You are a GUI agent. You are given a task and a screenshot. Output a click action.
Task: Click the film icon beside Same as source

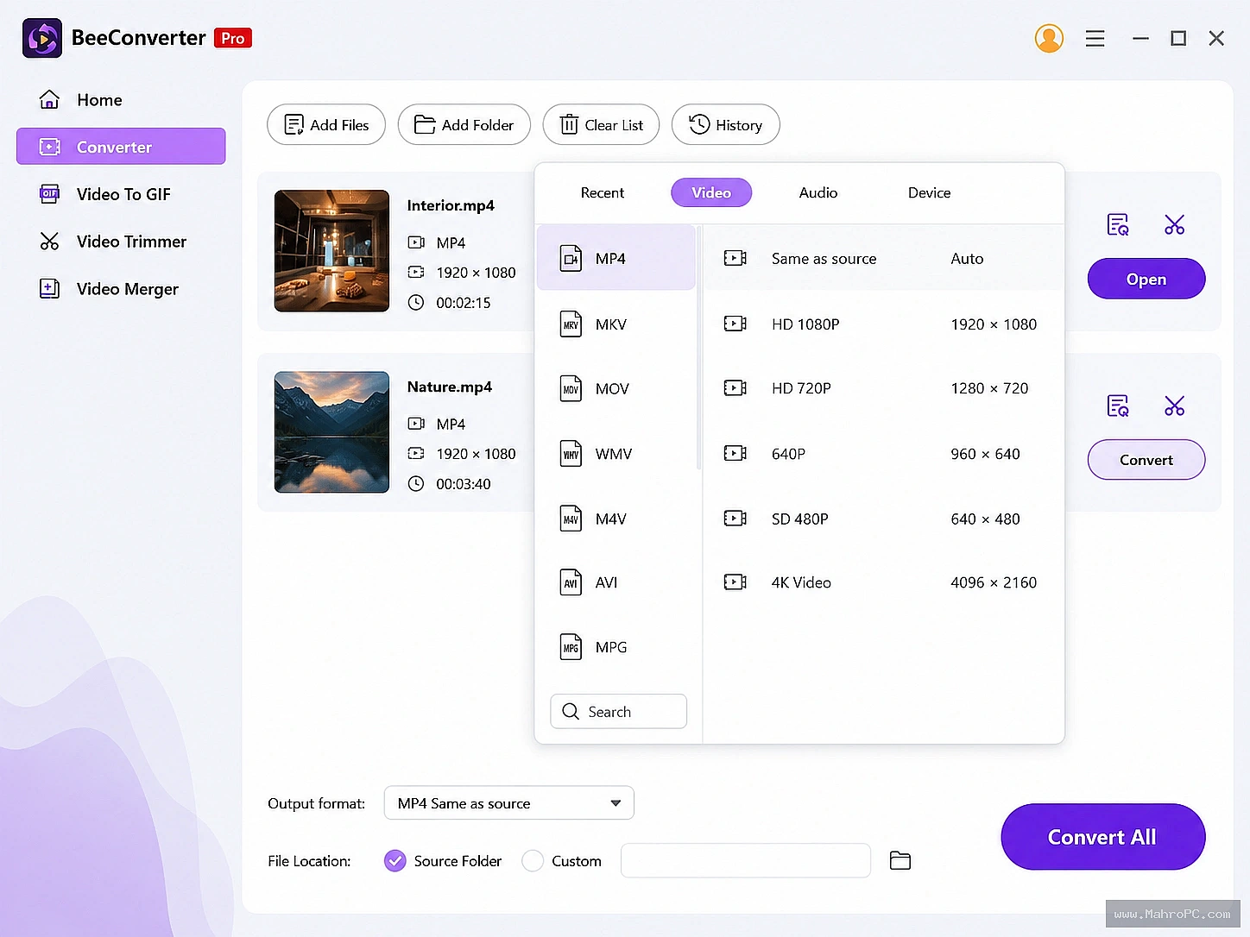pos(735,258)
